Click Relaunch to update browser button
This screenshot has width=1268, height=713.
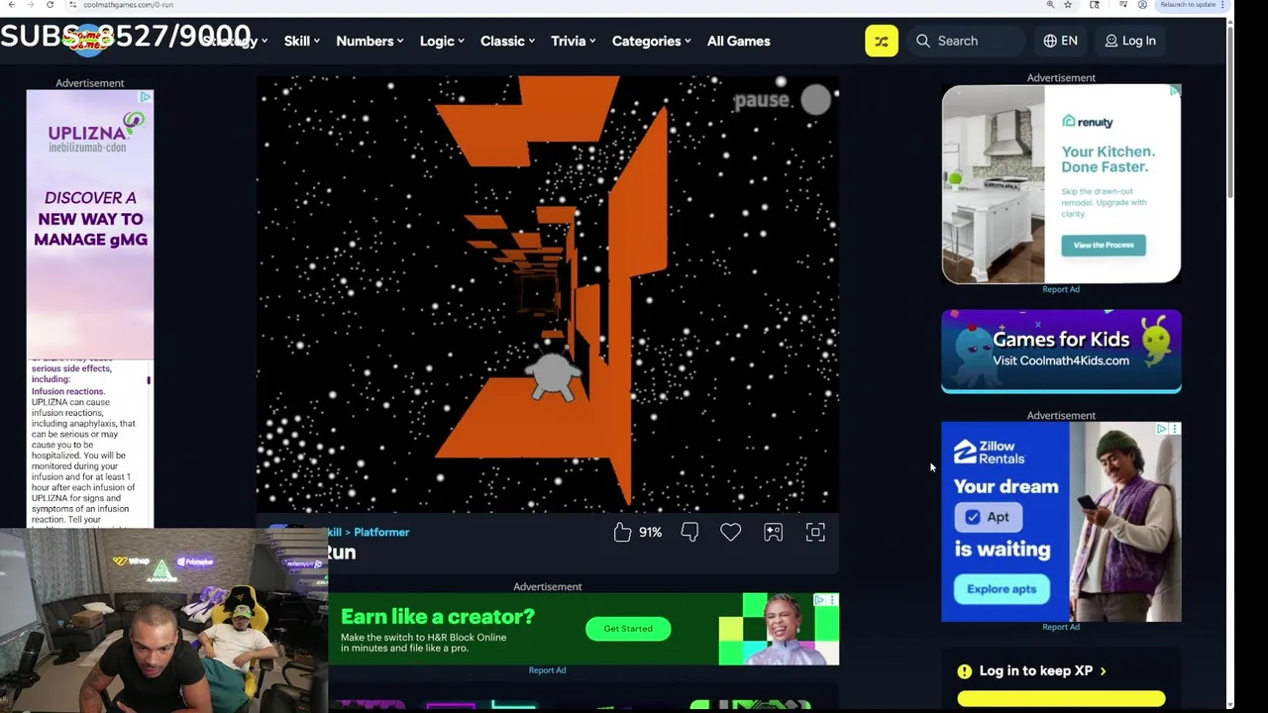tap(1188, 5)
